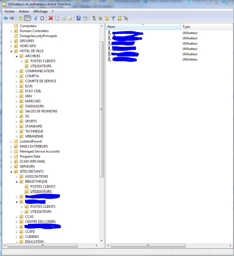This screenshot has width=234, height=256.
Task: Create a new organizational unit icon
Action: (x=107, y=18)
